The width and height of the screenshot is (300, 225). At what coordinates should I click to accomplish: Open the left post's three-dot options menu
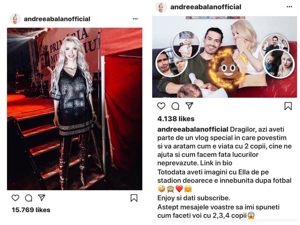[135, 19]
